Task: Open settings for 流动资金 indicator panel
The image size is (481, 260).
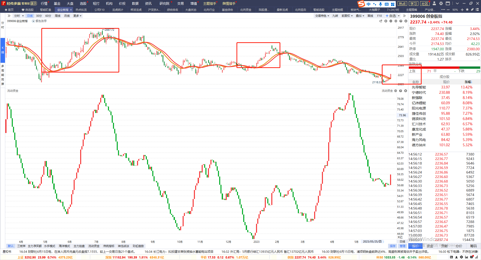Action: (396, 91)
